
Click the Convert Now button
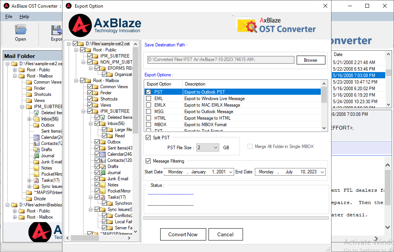183,234
